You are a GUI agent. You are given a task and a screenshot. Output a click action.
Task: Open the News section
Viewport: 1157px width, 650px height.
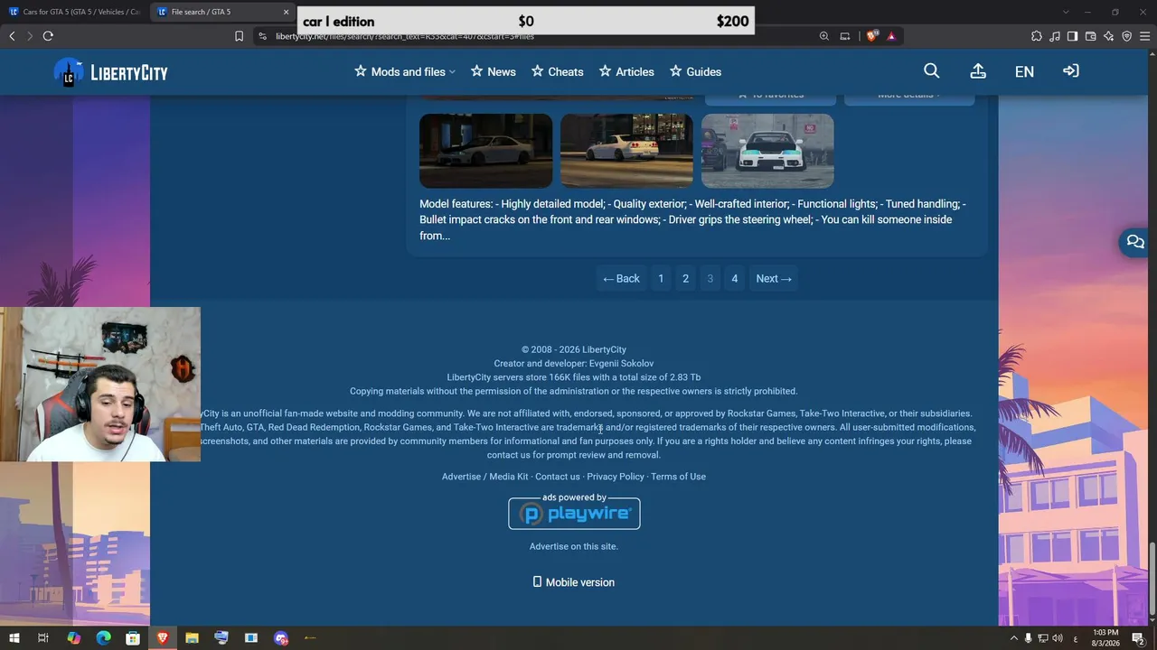[x=493, y=72]
